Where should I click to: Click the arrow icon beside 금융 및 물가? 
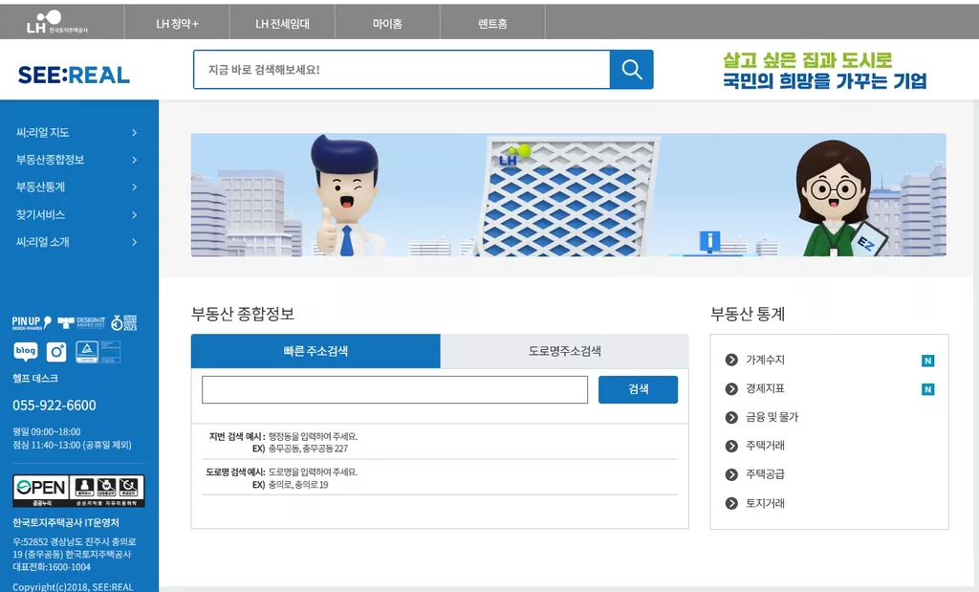coord(731,417)
